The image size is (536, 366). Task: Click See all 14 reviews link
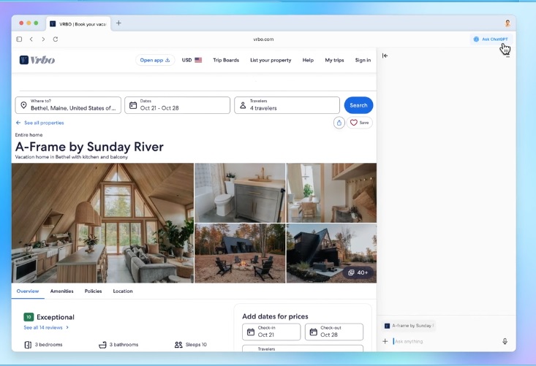pos(46,327)
